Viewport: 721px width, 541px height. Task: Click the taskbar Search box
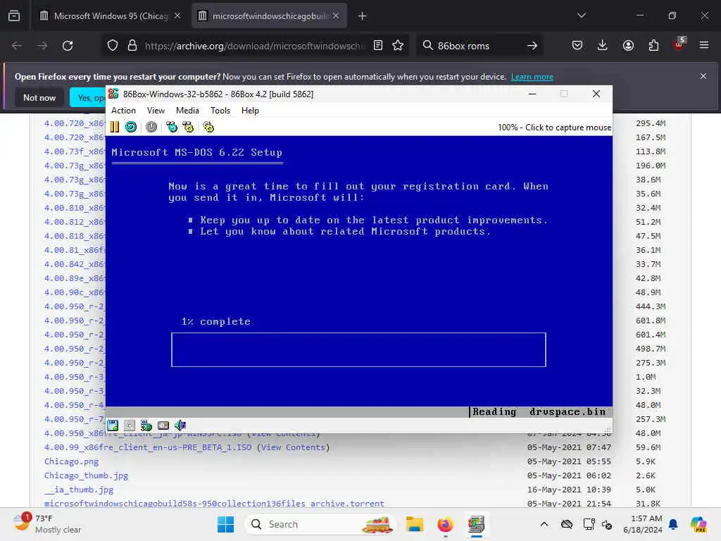[321, 524]
